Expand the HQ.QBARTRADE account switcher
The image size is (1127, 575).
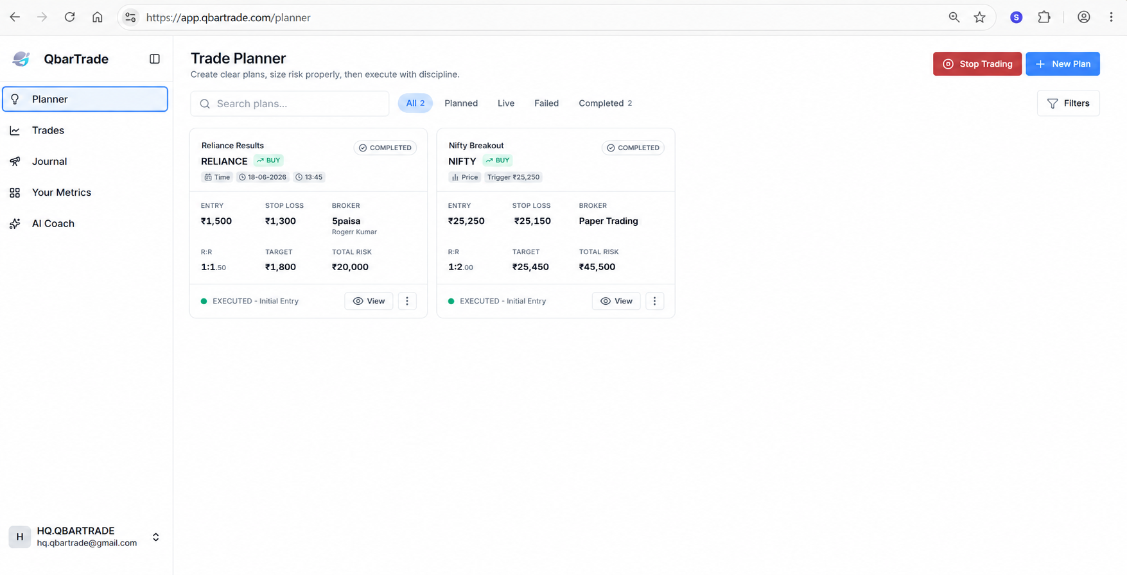pos(155,537)
